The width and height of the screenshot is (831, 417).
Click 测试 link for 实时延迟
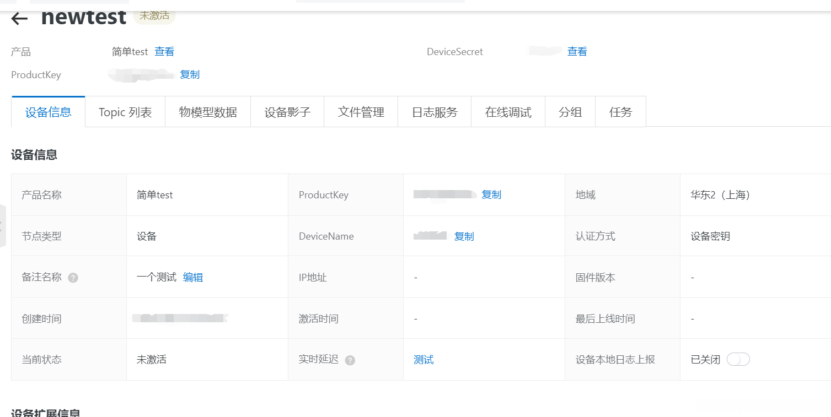pyautogui.click(x=423, y=360)
